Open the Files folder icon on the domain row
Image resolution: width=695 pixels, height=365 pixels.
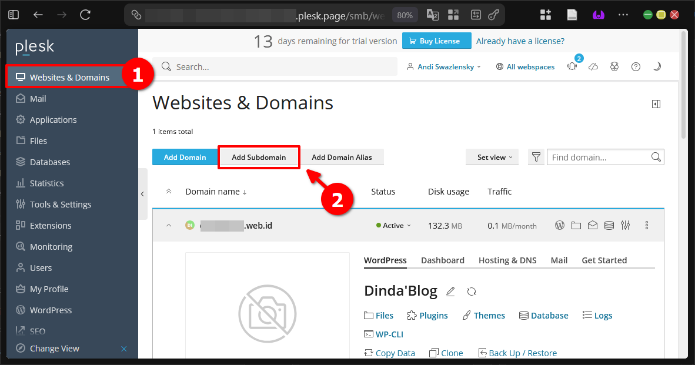pos(576,225)
